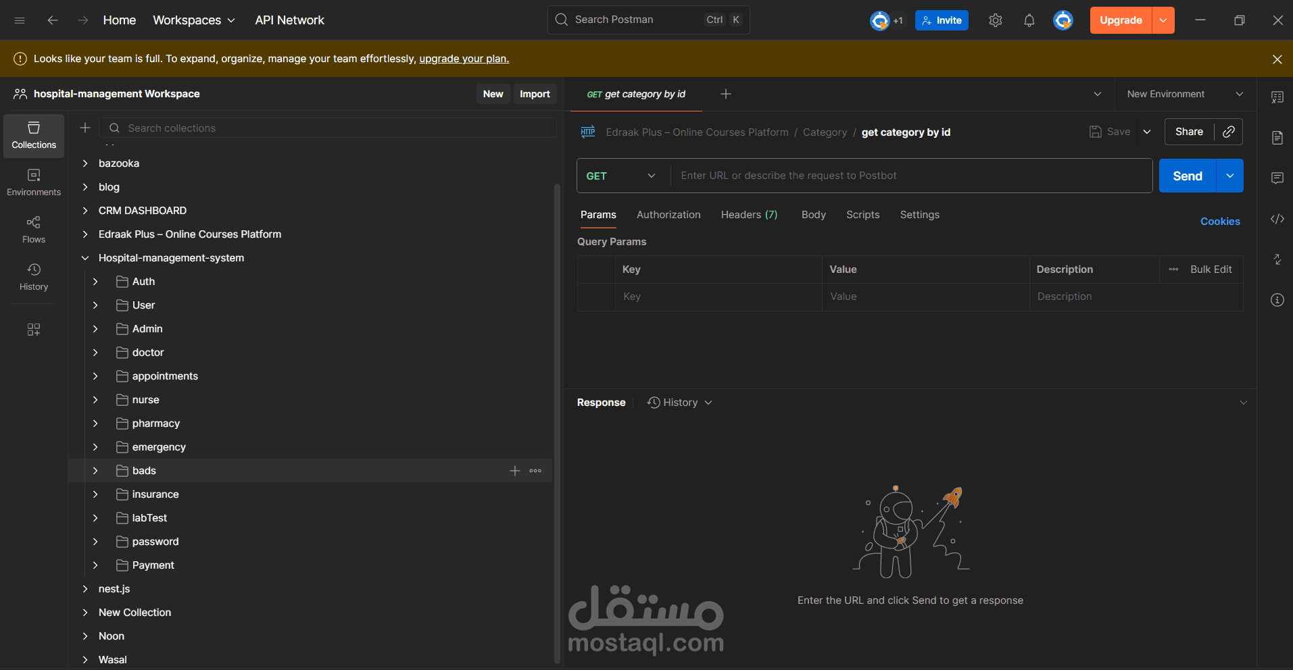1293x670 pixels.
Task: Click the Invite button
Action: (x=942, y=20)
